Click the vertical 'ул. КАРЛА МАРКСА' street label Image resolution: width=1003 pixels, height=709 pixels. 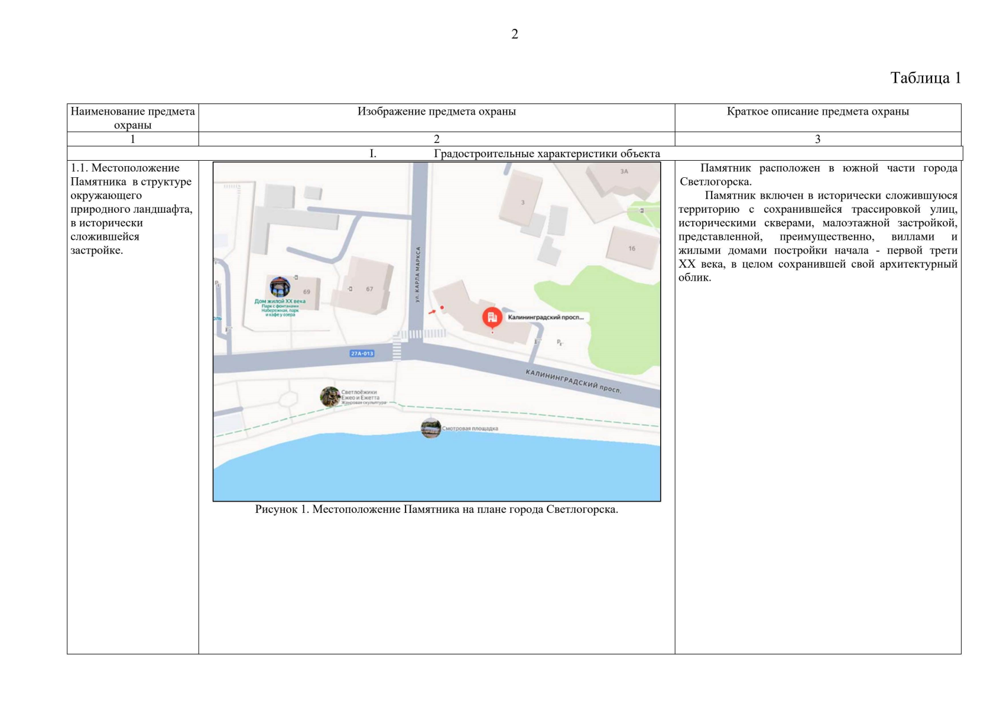(417, 275)
